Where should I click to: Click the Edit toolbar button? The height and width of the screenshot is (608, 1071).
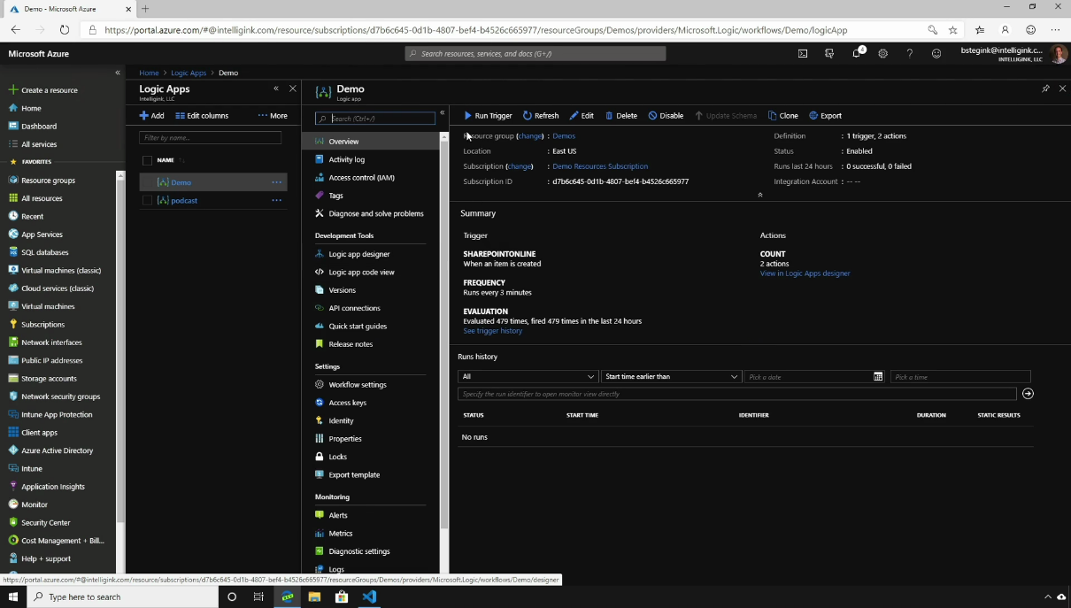pos(582,116)
